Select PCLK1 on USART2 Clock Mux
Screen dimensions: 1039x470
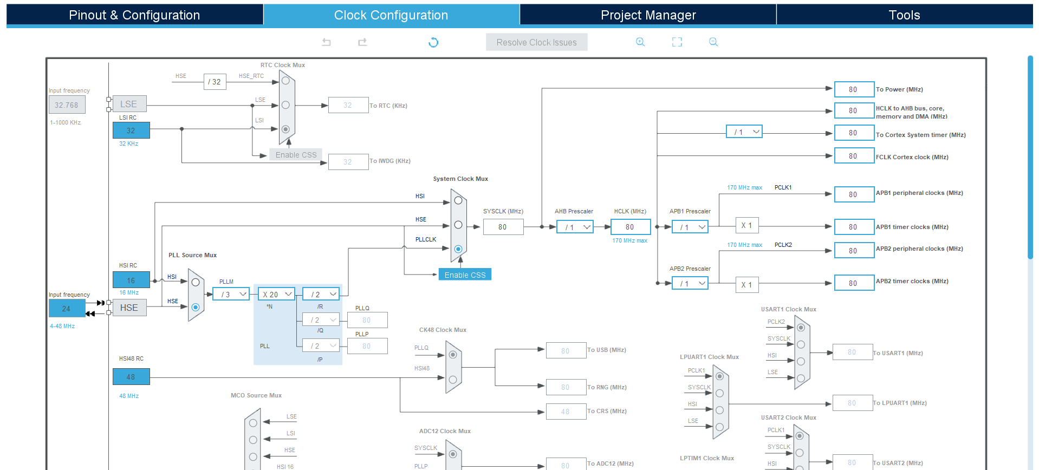[x=800, y=436]
